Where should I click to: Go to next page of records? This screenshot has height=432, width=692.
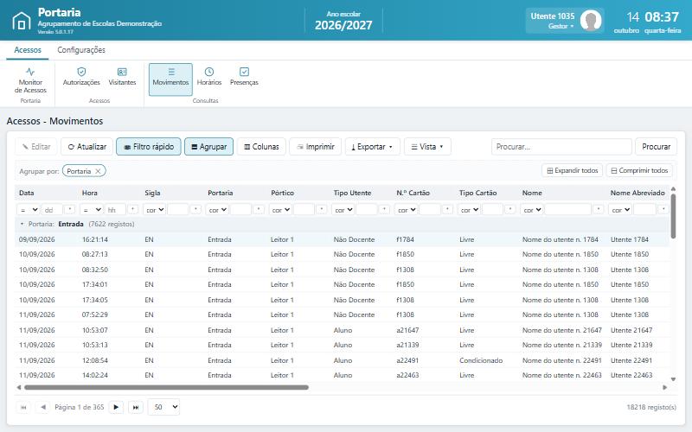pyautogui.click(x=116, y=407)
